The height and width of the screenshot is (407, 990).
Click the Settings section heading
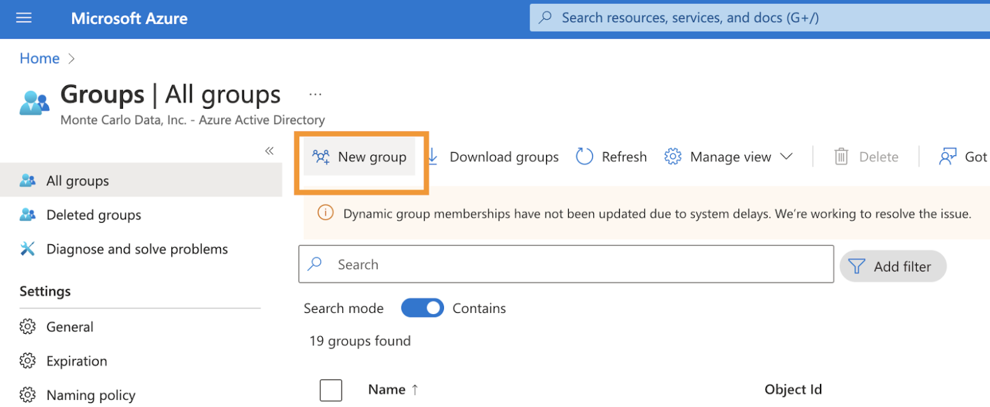click(x=45, y=291)
